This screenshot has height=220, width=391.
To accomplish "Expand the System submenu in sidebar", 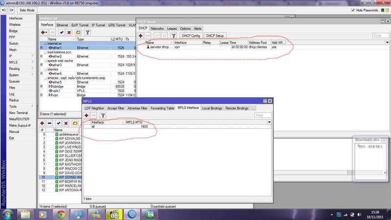I will coord(32,75).
